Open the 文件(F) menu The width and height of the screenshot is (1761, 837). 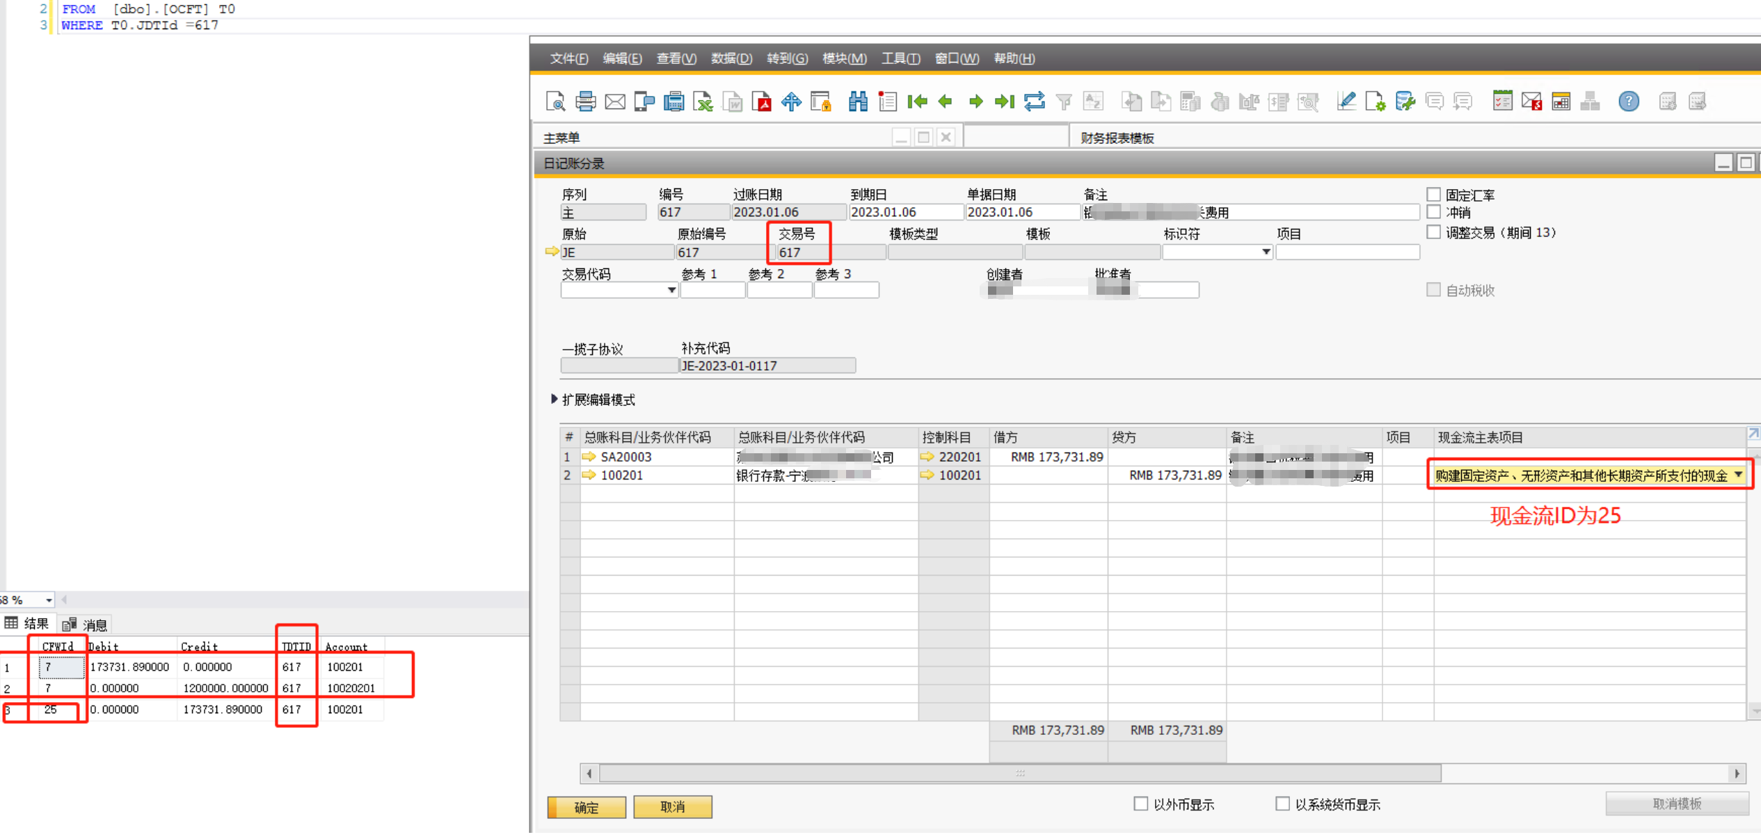(x=569, y=59)
